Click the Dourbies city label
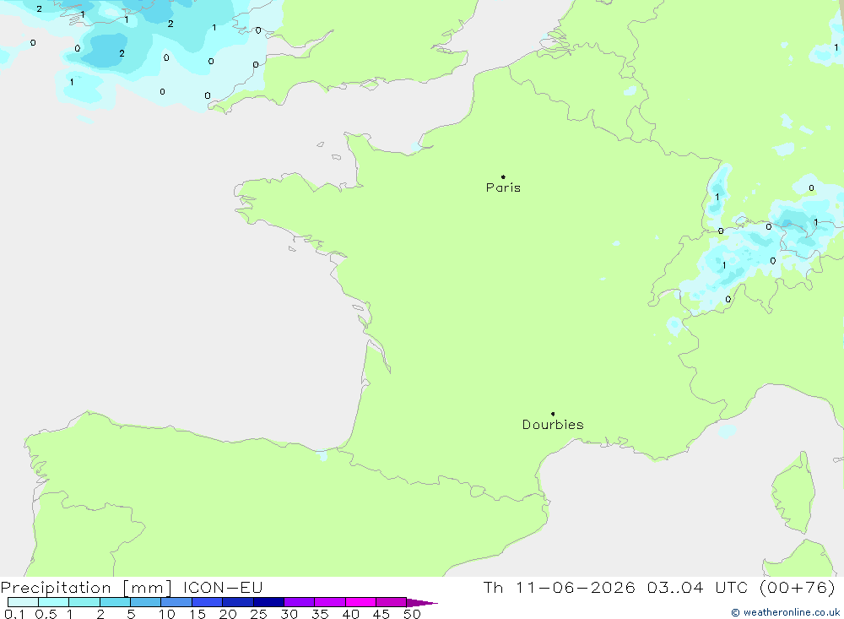This screenshot has height=619, width=844. point(553,425)
